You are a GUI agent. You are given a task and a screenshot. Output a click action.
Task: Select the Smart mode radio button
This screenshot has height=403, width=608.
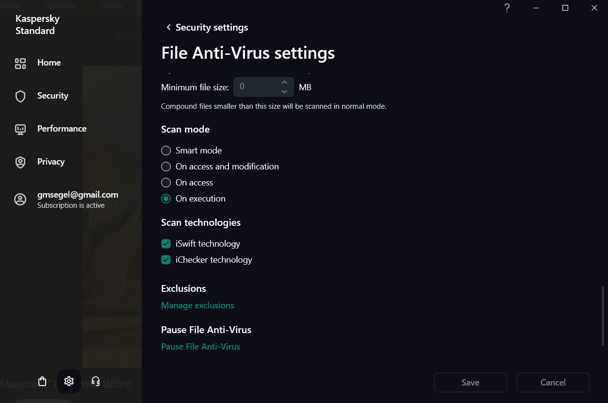(x=166, y=151)
